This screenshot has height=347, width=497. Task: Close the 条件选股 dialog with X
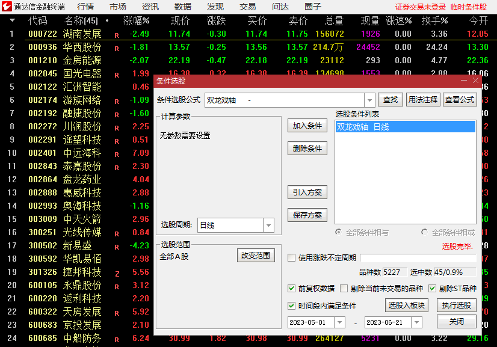coord(475,81)
